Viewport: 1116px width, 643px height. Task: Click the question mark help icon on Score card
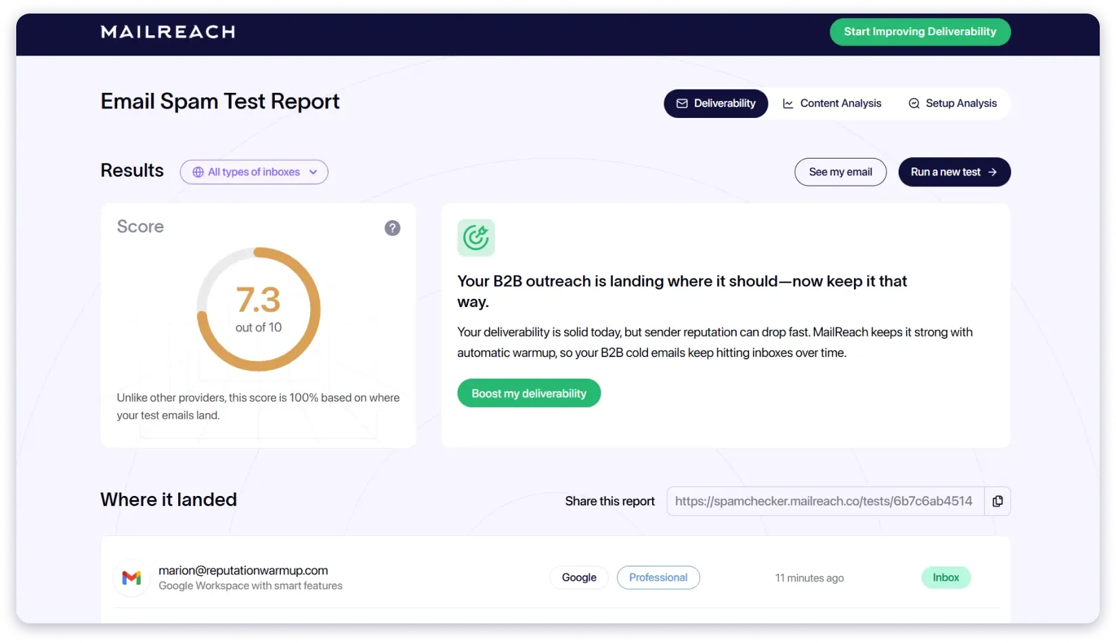tap(392, 228)
